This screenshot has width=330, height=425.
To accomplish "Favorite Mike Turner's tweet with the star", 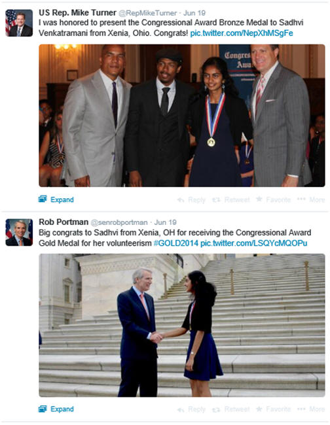I will [x=273, y=200].
